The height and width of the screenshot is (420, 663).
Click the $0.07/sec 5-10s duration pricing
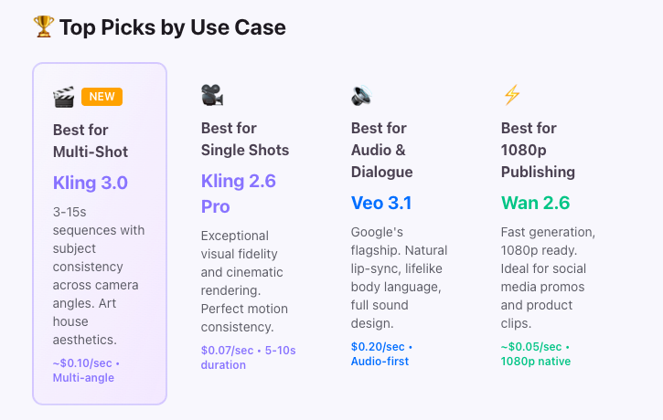249,357
